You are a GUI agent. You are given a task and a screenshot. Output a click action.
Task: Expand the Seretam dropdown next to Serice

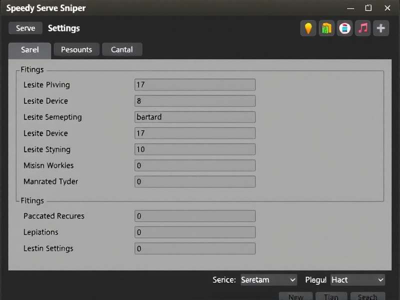tap(268, 280)
